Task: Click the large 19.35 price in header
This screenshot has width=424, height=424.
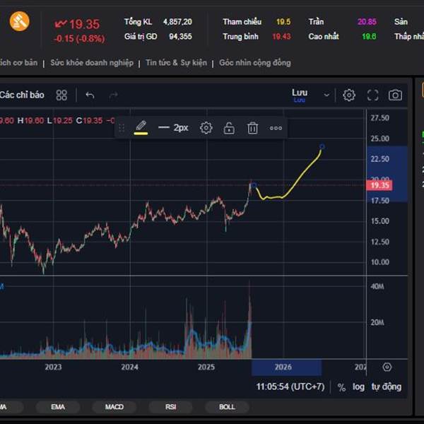Action: [84, 24]
